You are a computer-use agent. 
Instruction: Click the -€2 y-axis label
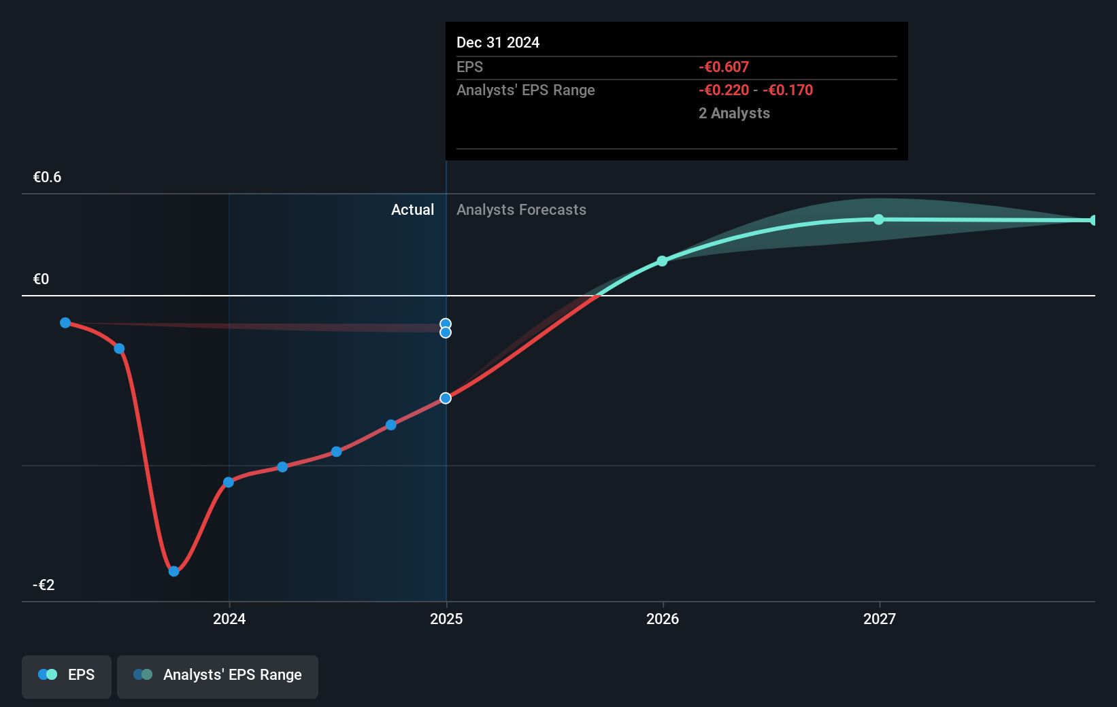coord(44,585)
